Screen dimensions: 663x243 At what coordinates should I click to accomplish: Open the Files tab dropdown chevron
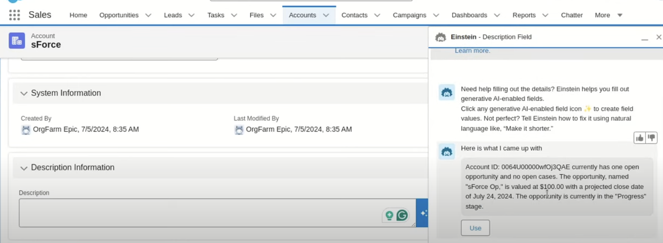coord(273,15)
